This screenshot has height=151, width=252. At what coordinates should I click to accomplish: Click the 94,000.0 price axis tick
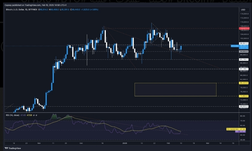(244, 55)
